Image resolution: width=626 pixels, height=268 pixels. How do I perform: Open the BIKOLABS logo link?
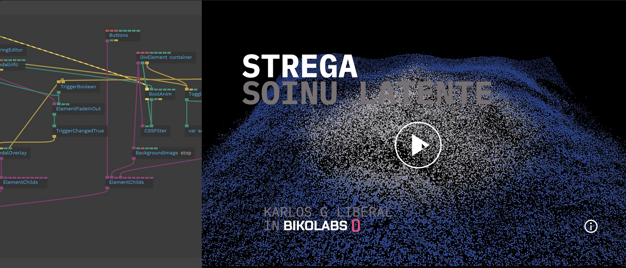tap(322, 226)
